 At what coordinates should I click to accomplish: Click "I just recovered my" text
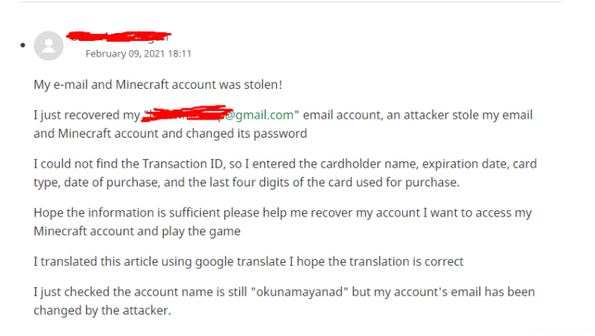tap(87, 115)
